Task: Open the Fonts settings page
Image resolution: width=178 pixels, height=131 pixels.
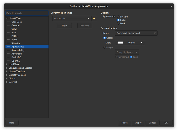Action: 14,40
